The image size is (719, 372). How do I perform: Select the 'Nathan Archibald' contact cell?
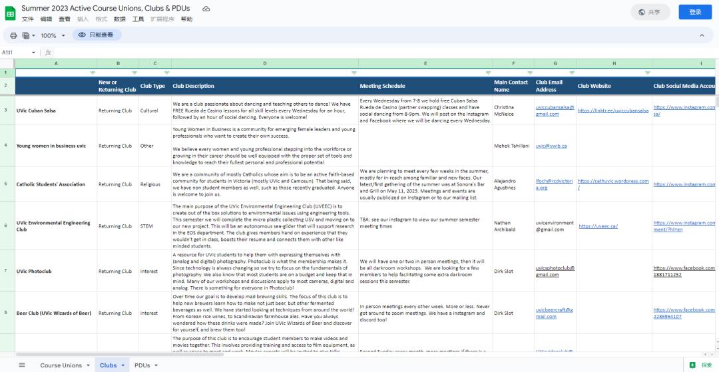pos(513,226)
